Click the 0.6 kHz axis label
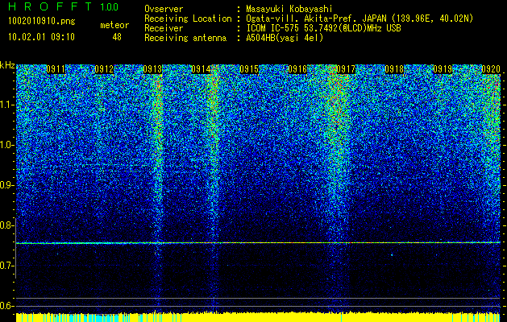 (6, 306)
